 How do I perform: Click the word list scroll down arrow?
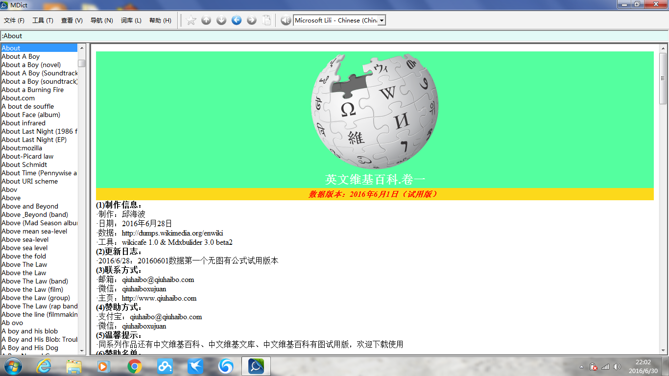[82, 350]
